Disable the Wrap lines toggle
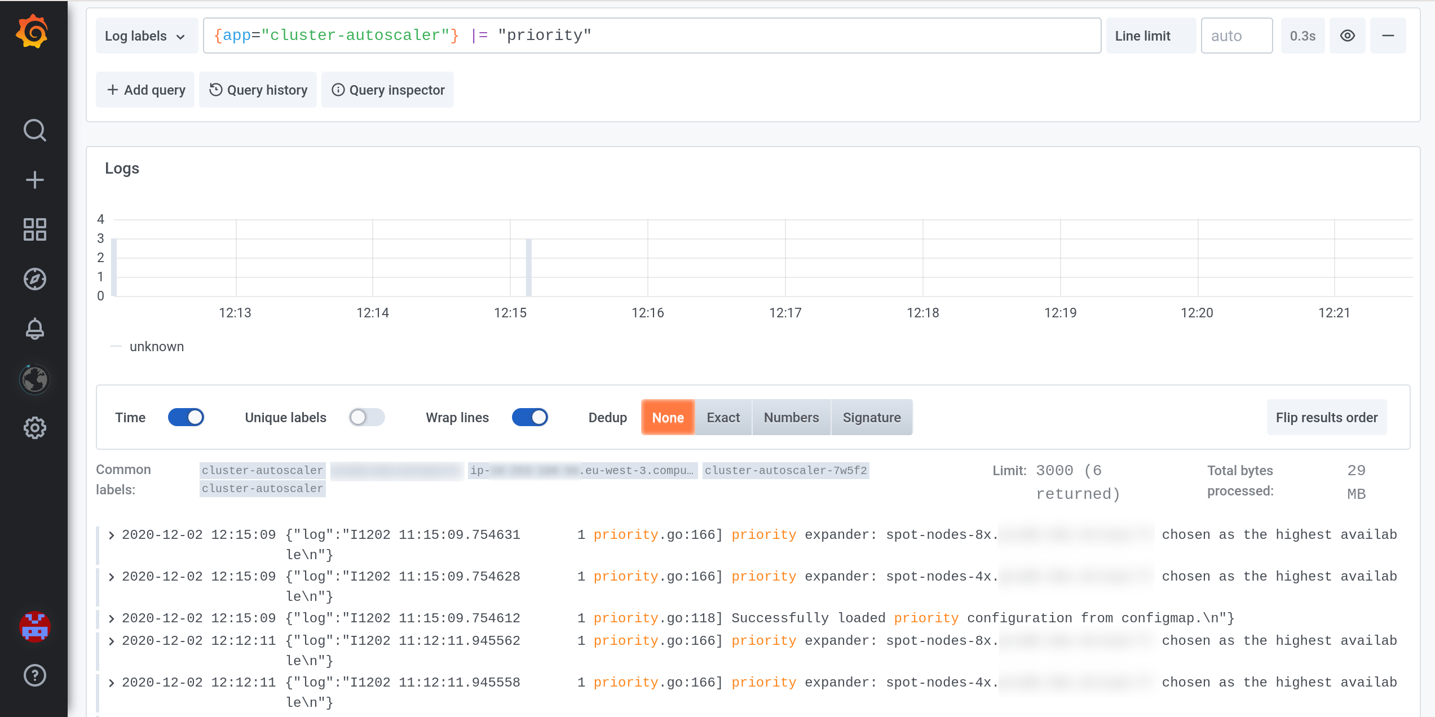This screenshot has width=1435, height=717. coord(529,417)
